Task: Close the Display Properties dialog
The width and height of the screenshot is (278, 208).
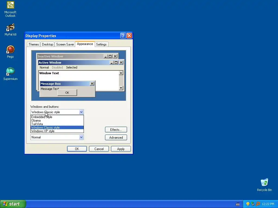Action: [x=129, y=36]
